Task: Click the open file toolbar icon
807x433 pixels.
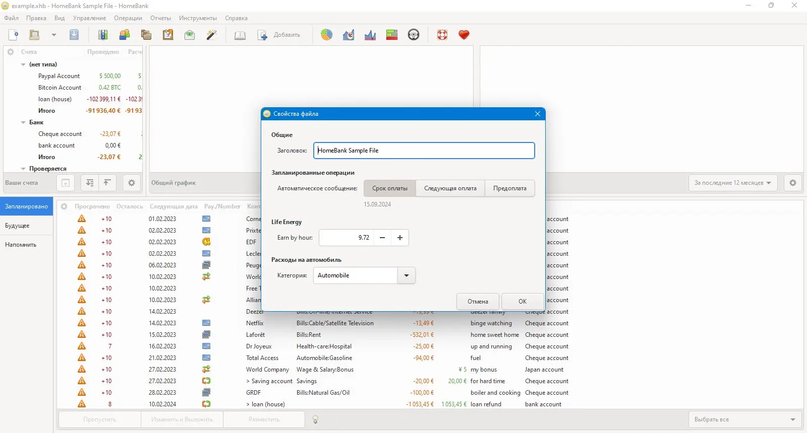Action: [34, 35]
